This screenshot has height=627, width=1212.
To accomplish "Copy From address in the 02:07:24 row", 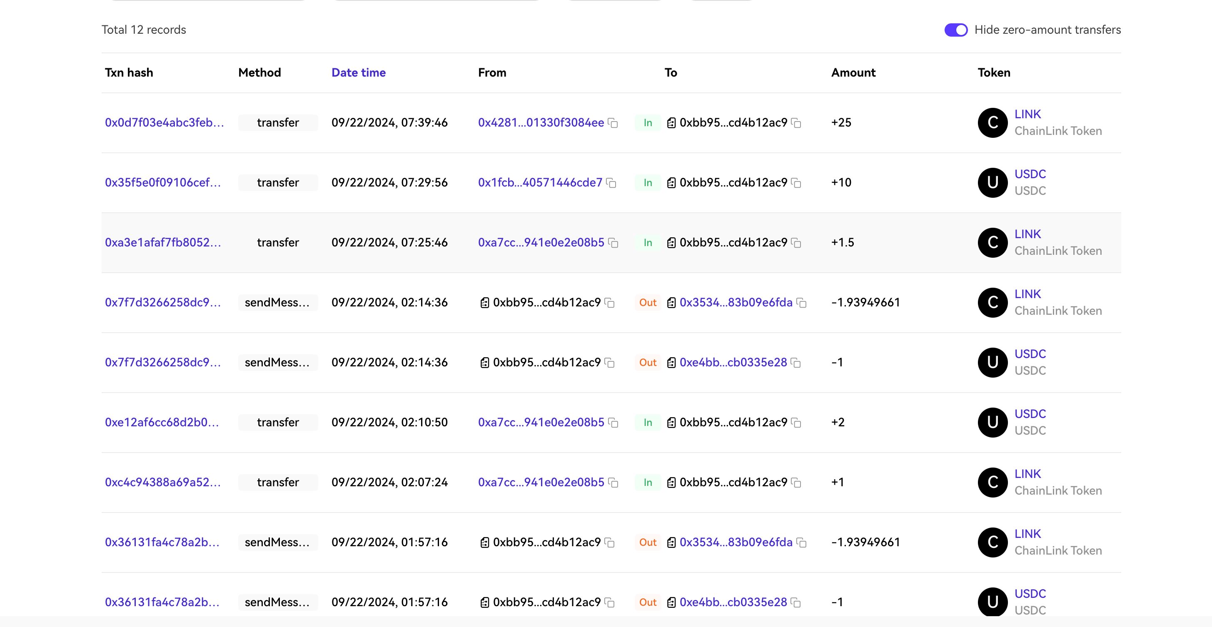I will [x=613, y=483].
